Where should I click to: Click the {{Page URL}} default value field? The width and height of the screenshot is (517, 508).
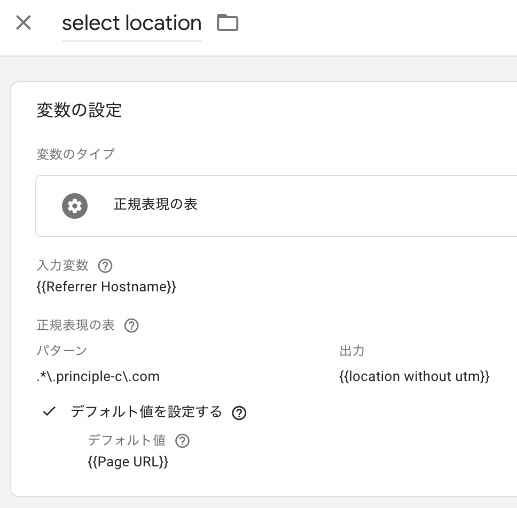click(x=127, y=462)
